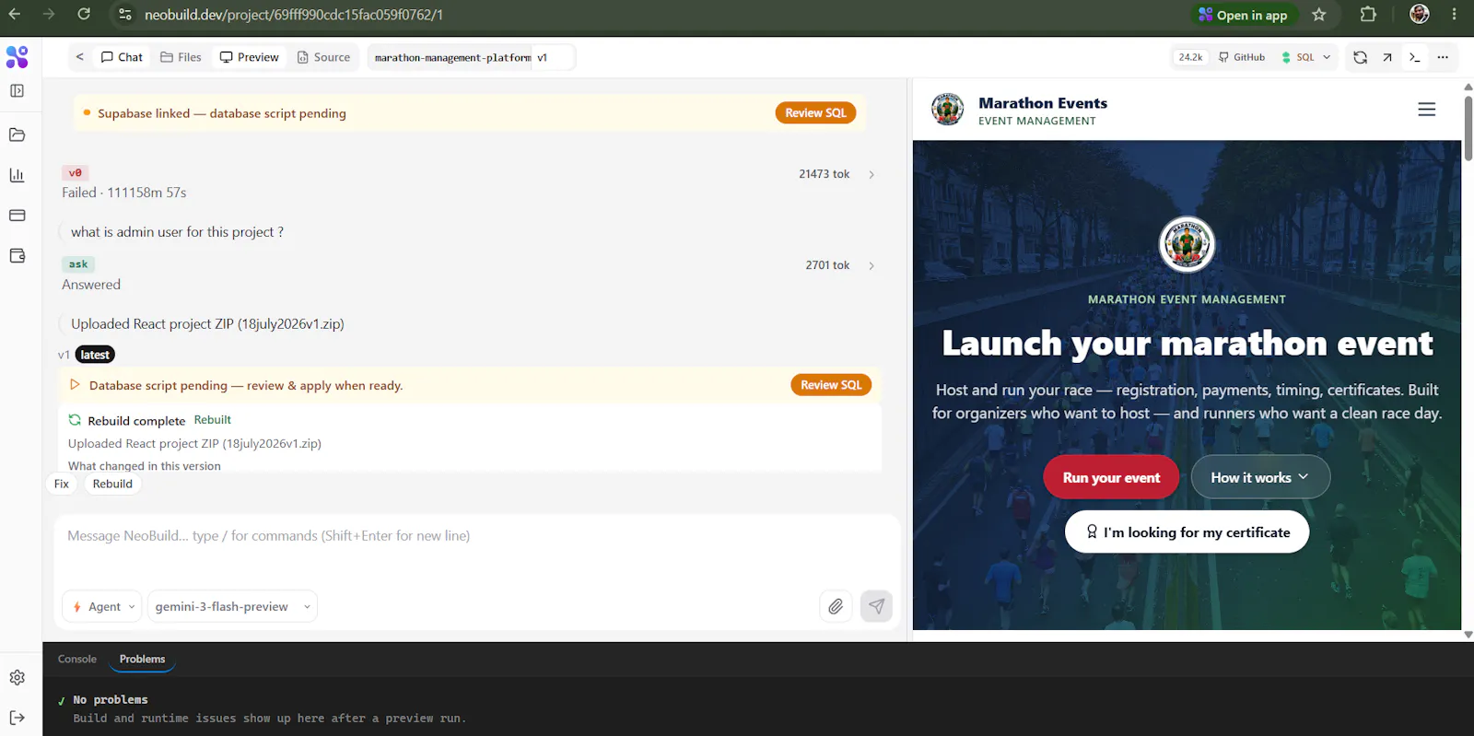Open the projects folder sidebar icon
Viewport: 1474px width, 736px height.
click(17, 134)
